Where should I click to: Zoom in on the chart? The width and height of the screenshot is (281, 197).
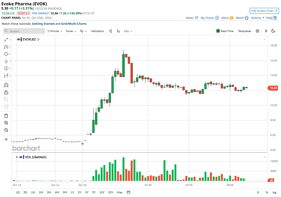6,123
